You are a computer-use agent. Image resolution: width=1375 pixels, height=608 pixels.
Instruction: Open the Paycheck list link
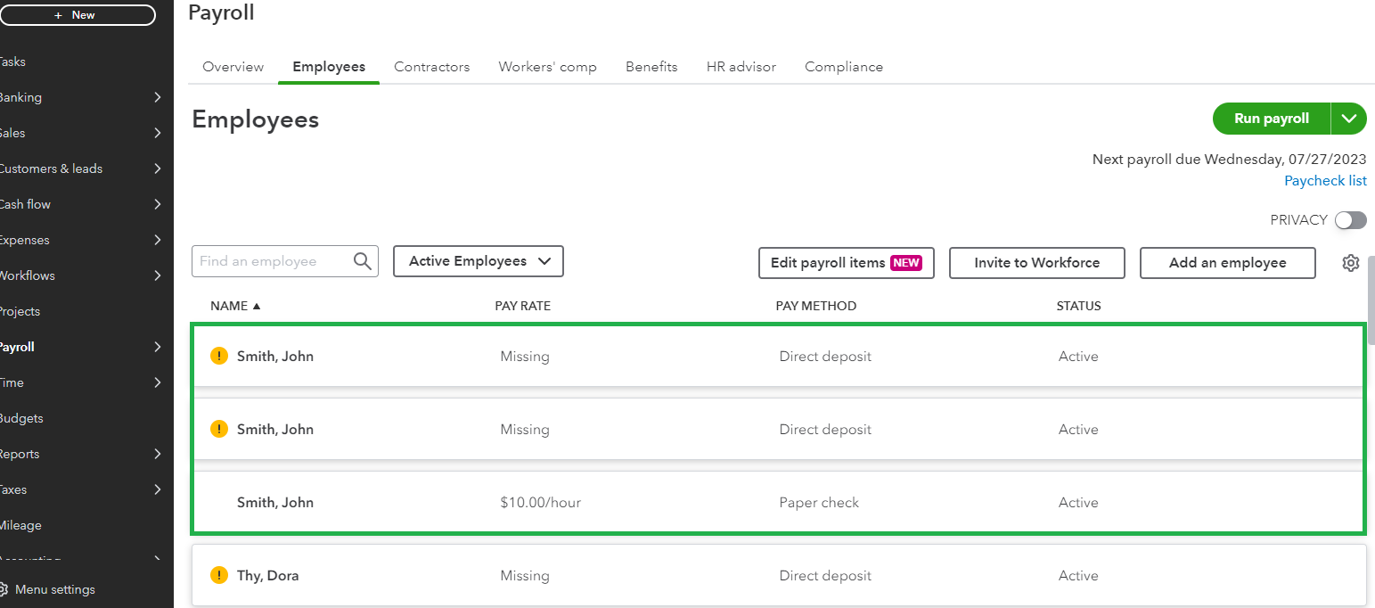tap(1325, 181)
